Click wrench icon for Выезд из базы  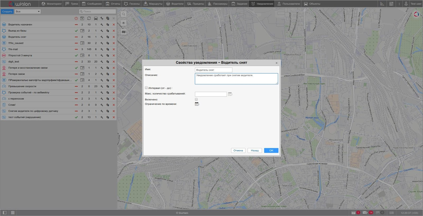coord(102,31)
